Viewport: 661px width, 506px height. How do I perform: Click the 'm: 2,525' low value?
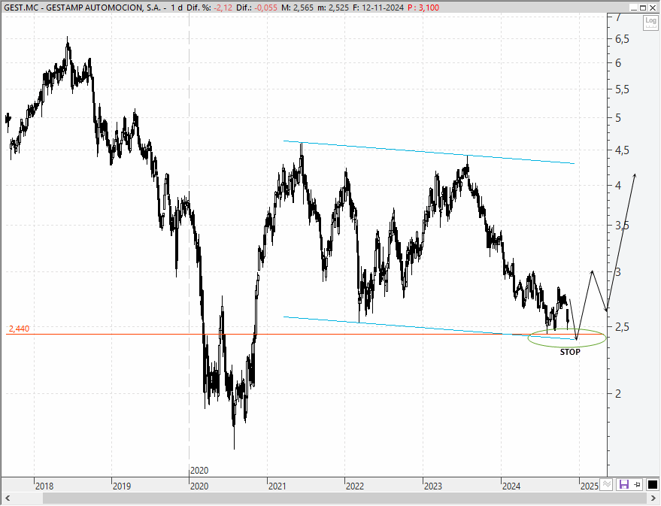(333, 8)
